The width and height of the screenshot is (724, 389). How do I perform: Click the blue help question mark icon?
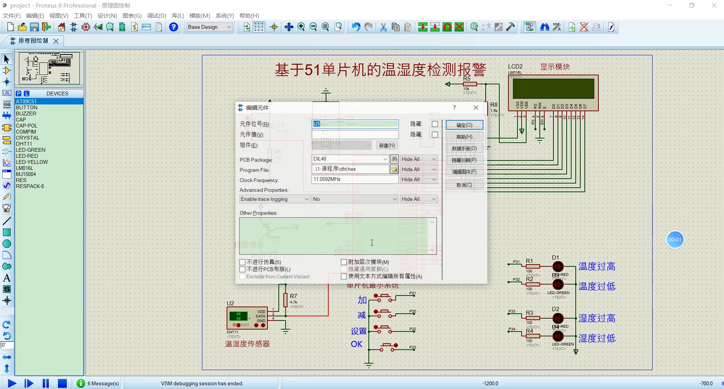click(x=174, y=27)
